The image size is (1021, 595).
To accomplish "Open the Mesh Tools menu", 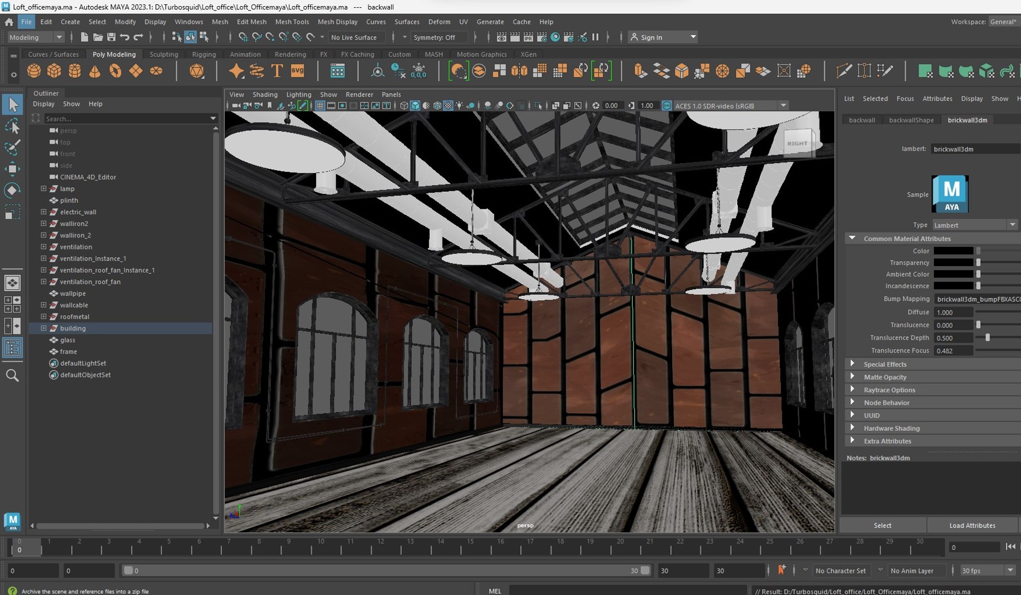I will coord(291,22).
